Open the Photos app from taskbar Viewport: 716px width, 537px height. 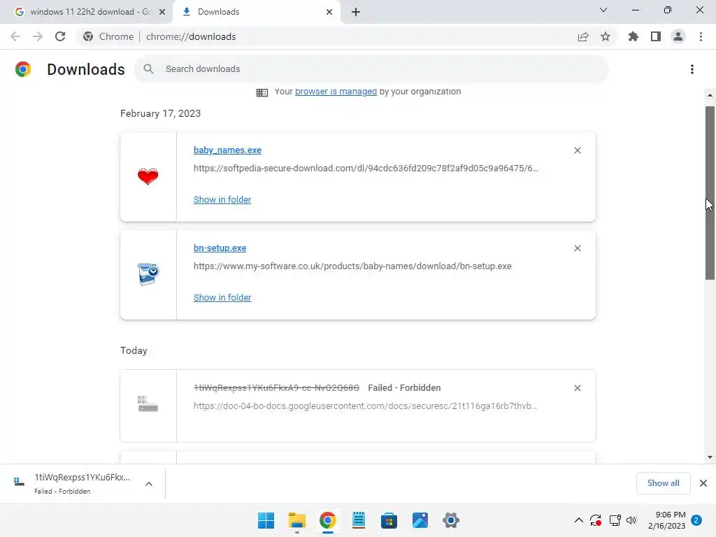tap(420, 520)
